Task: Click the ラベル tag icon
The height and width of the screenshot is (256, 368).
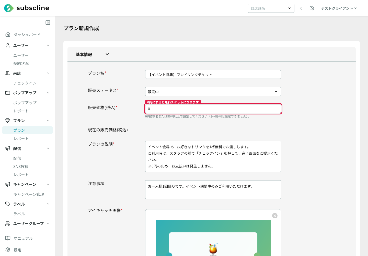Action: click(x=8, y=204)
